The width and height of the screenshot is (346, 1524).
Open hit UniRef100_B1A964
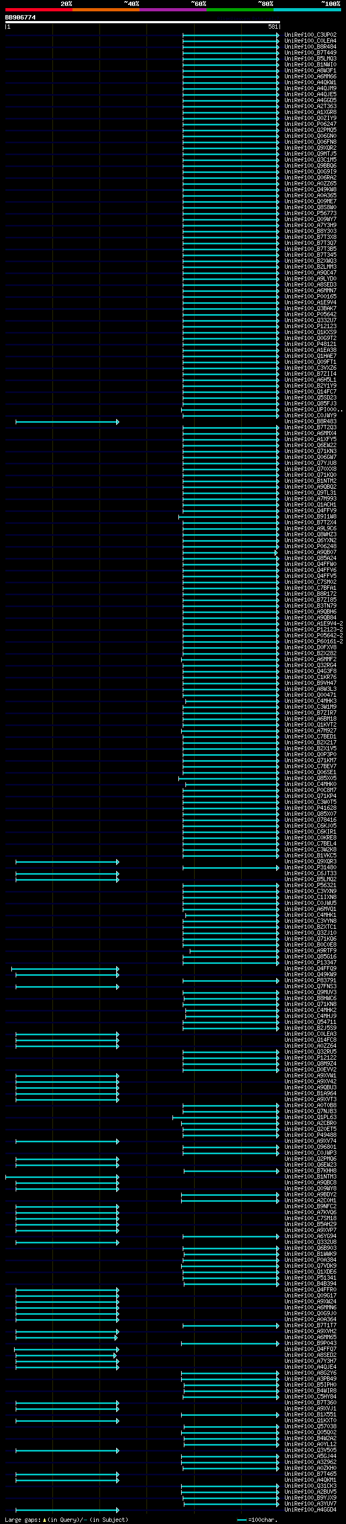[x=310, y=1094]
